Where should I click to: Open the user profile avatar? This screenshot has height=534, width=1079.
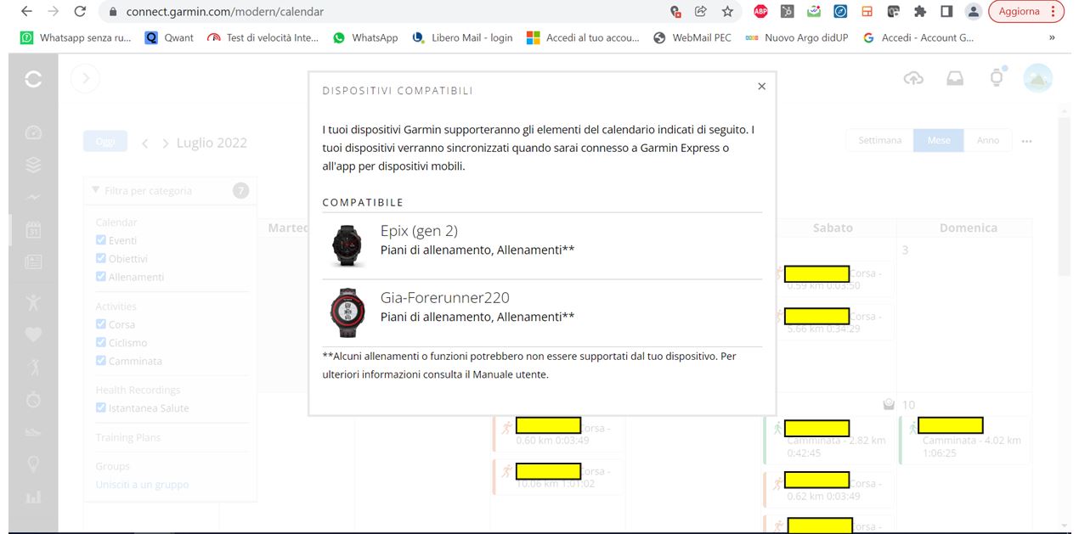1037,78
